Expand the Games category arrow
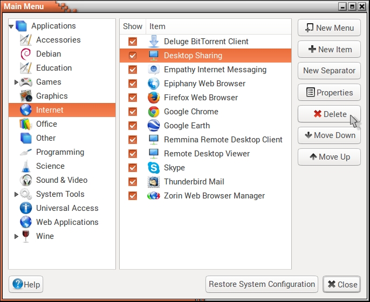 17,82
